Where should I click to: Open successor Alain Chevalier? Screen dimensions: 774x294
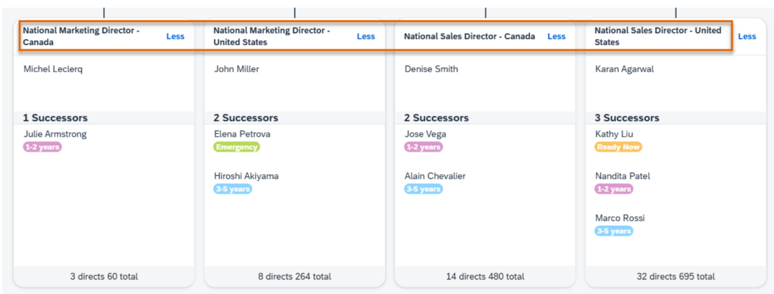(435, 176)
